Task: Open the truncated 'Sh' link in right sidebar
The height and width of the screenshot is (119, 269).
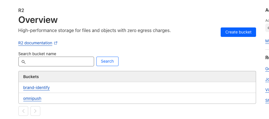Action: [x=267, y=101]
